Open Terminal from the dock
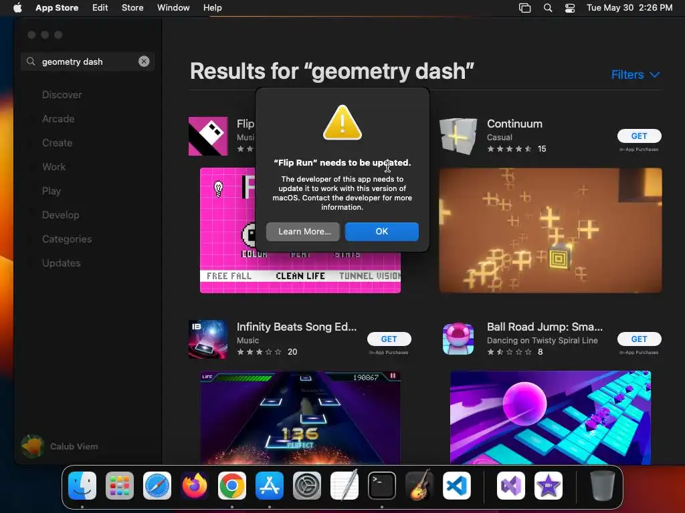The image size is (685, 513). pyautogui.click(x=382, y=486)
